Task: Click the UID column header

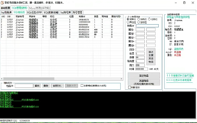Action: click(3, 16)
